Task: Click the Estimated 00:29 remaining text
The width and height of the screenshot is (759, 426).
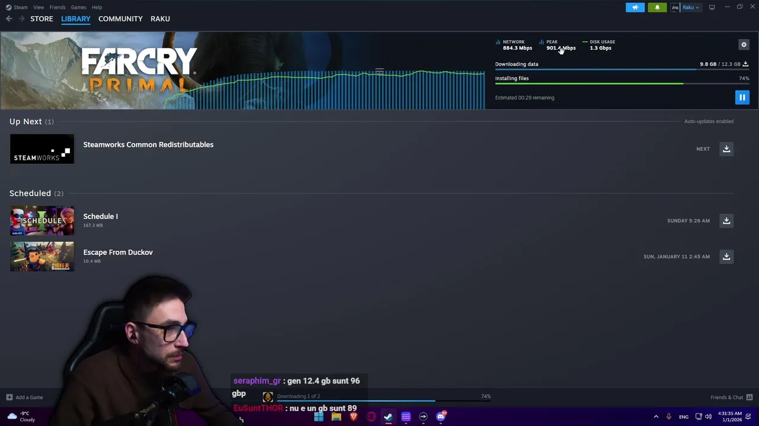Action: (x=525, y=98)
